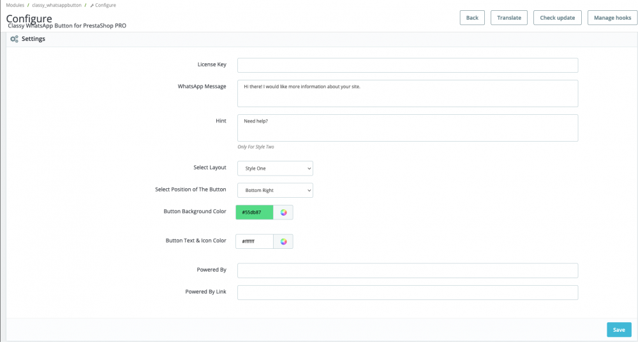Screen dimensions: 638x342
Task: Open the button position dropdown
Action: click(x=275, y=190)
